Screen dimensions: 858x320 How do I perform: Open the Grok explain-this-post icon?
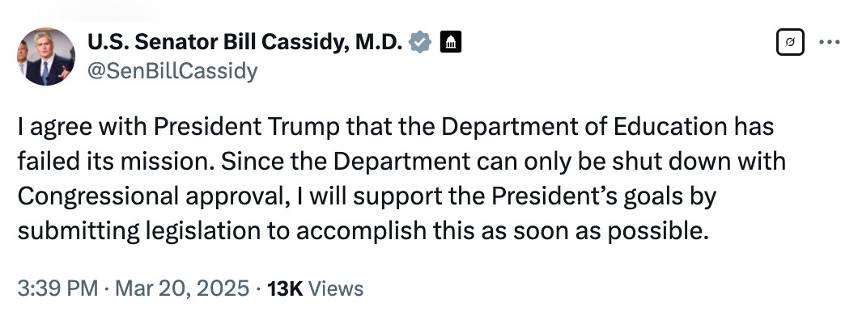[x=790, y=42]
